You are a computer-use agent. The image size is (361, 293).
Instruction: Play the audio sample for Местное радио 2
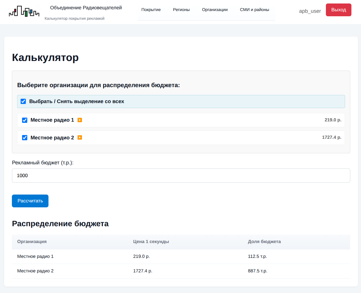[80, 138]
